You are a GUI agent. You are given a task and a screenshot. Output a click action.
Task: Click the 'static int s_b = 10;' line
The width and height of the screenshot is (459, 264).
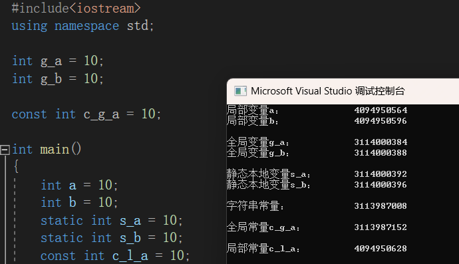point(111,238)
